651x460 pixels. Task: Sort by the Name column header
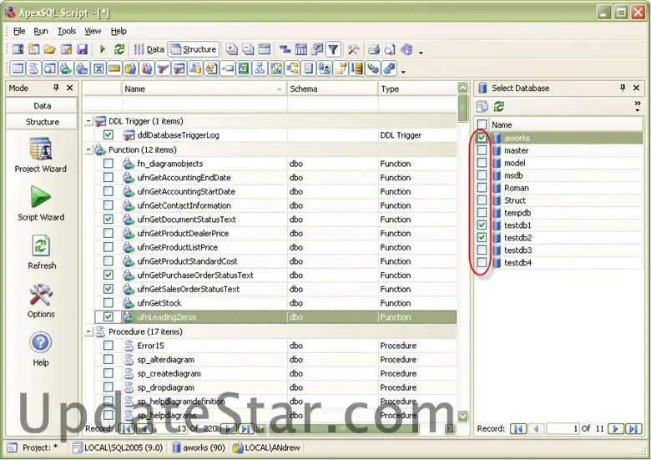pos(204,88)
